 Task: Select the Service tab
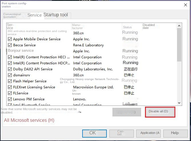pos(35,15)
